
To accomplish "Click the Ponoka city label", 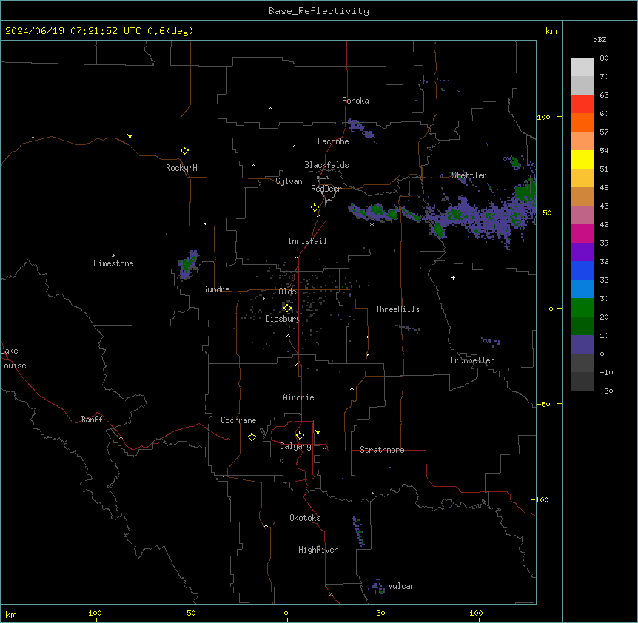I will [355, 101].
